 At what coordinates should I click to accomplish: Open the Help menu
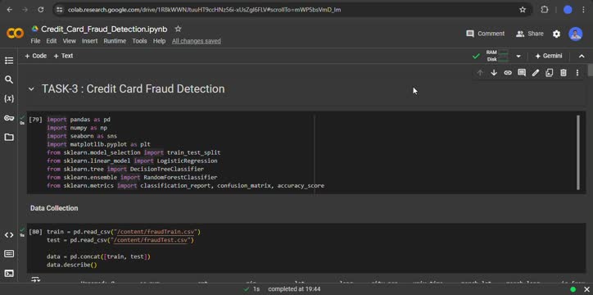pos(159,41)
